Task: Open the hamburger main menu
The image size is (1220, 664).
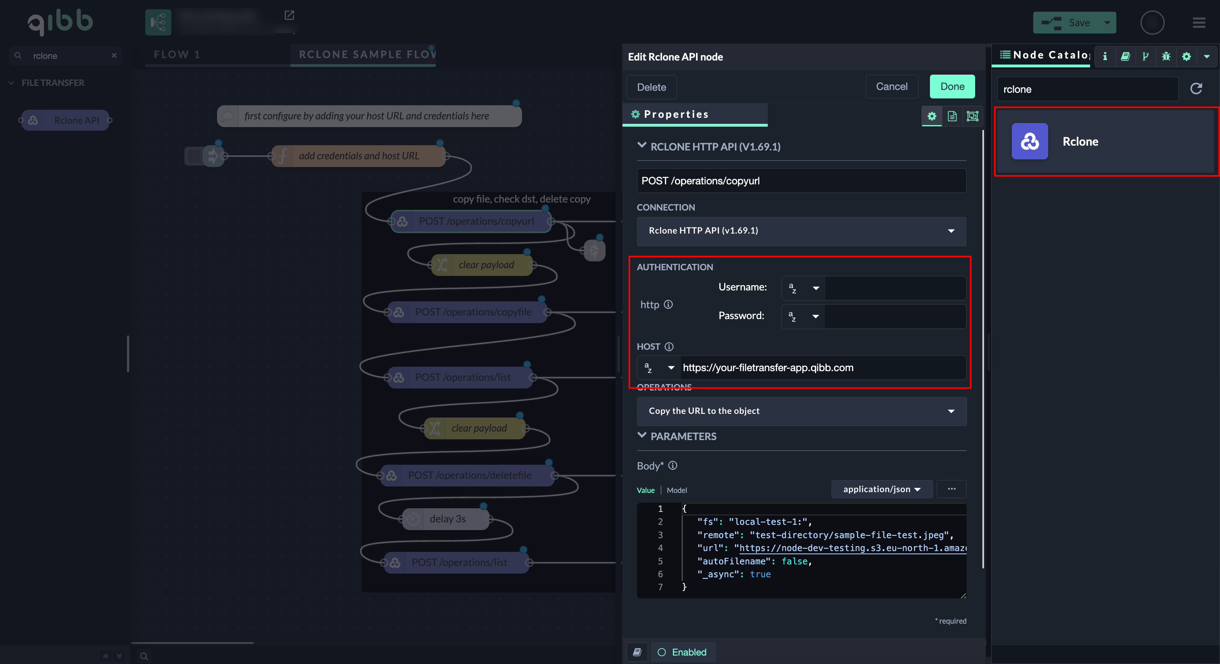Action: click(1199, 23)
